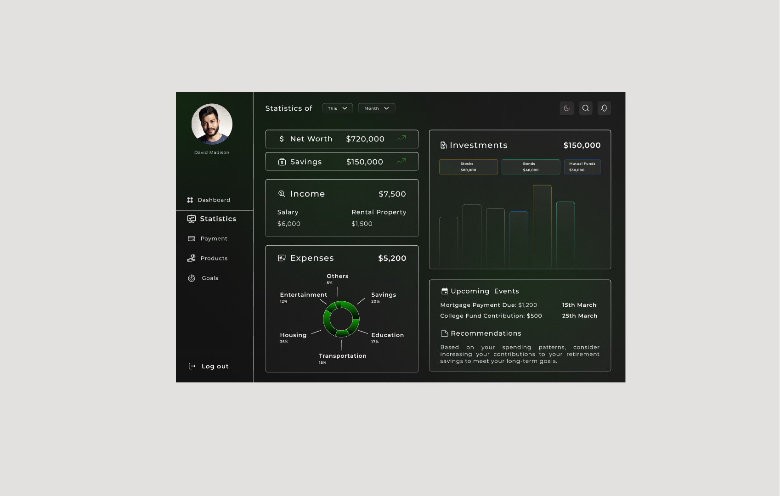
Task: Click the Investments document icon
Action: tap(444, 145)
